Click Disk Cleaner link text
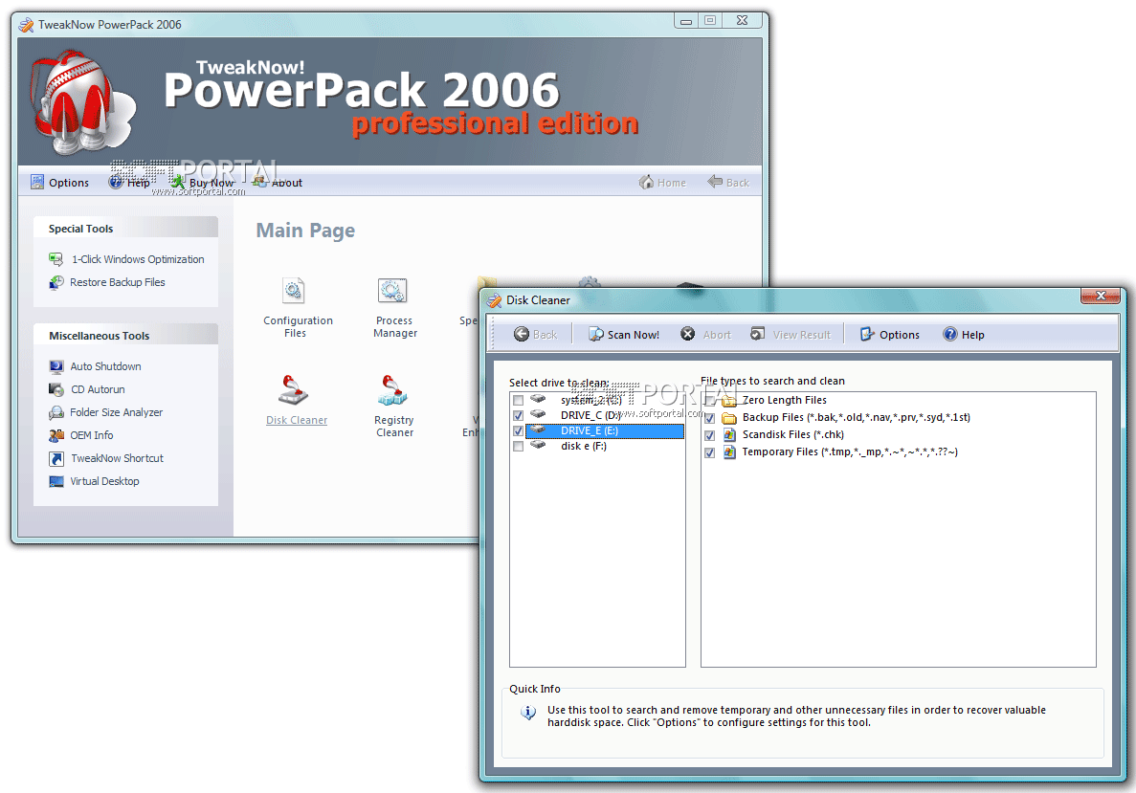Screen dimensions: 1136x793 297,420
